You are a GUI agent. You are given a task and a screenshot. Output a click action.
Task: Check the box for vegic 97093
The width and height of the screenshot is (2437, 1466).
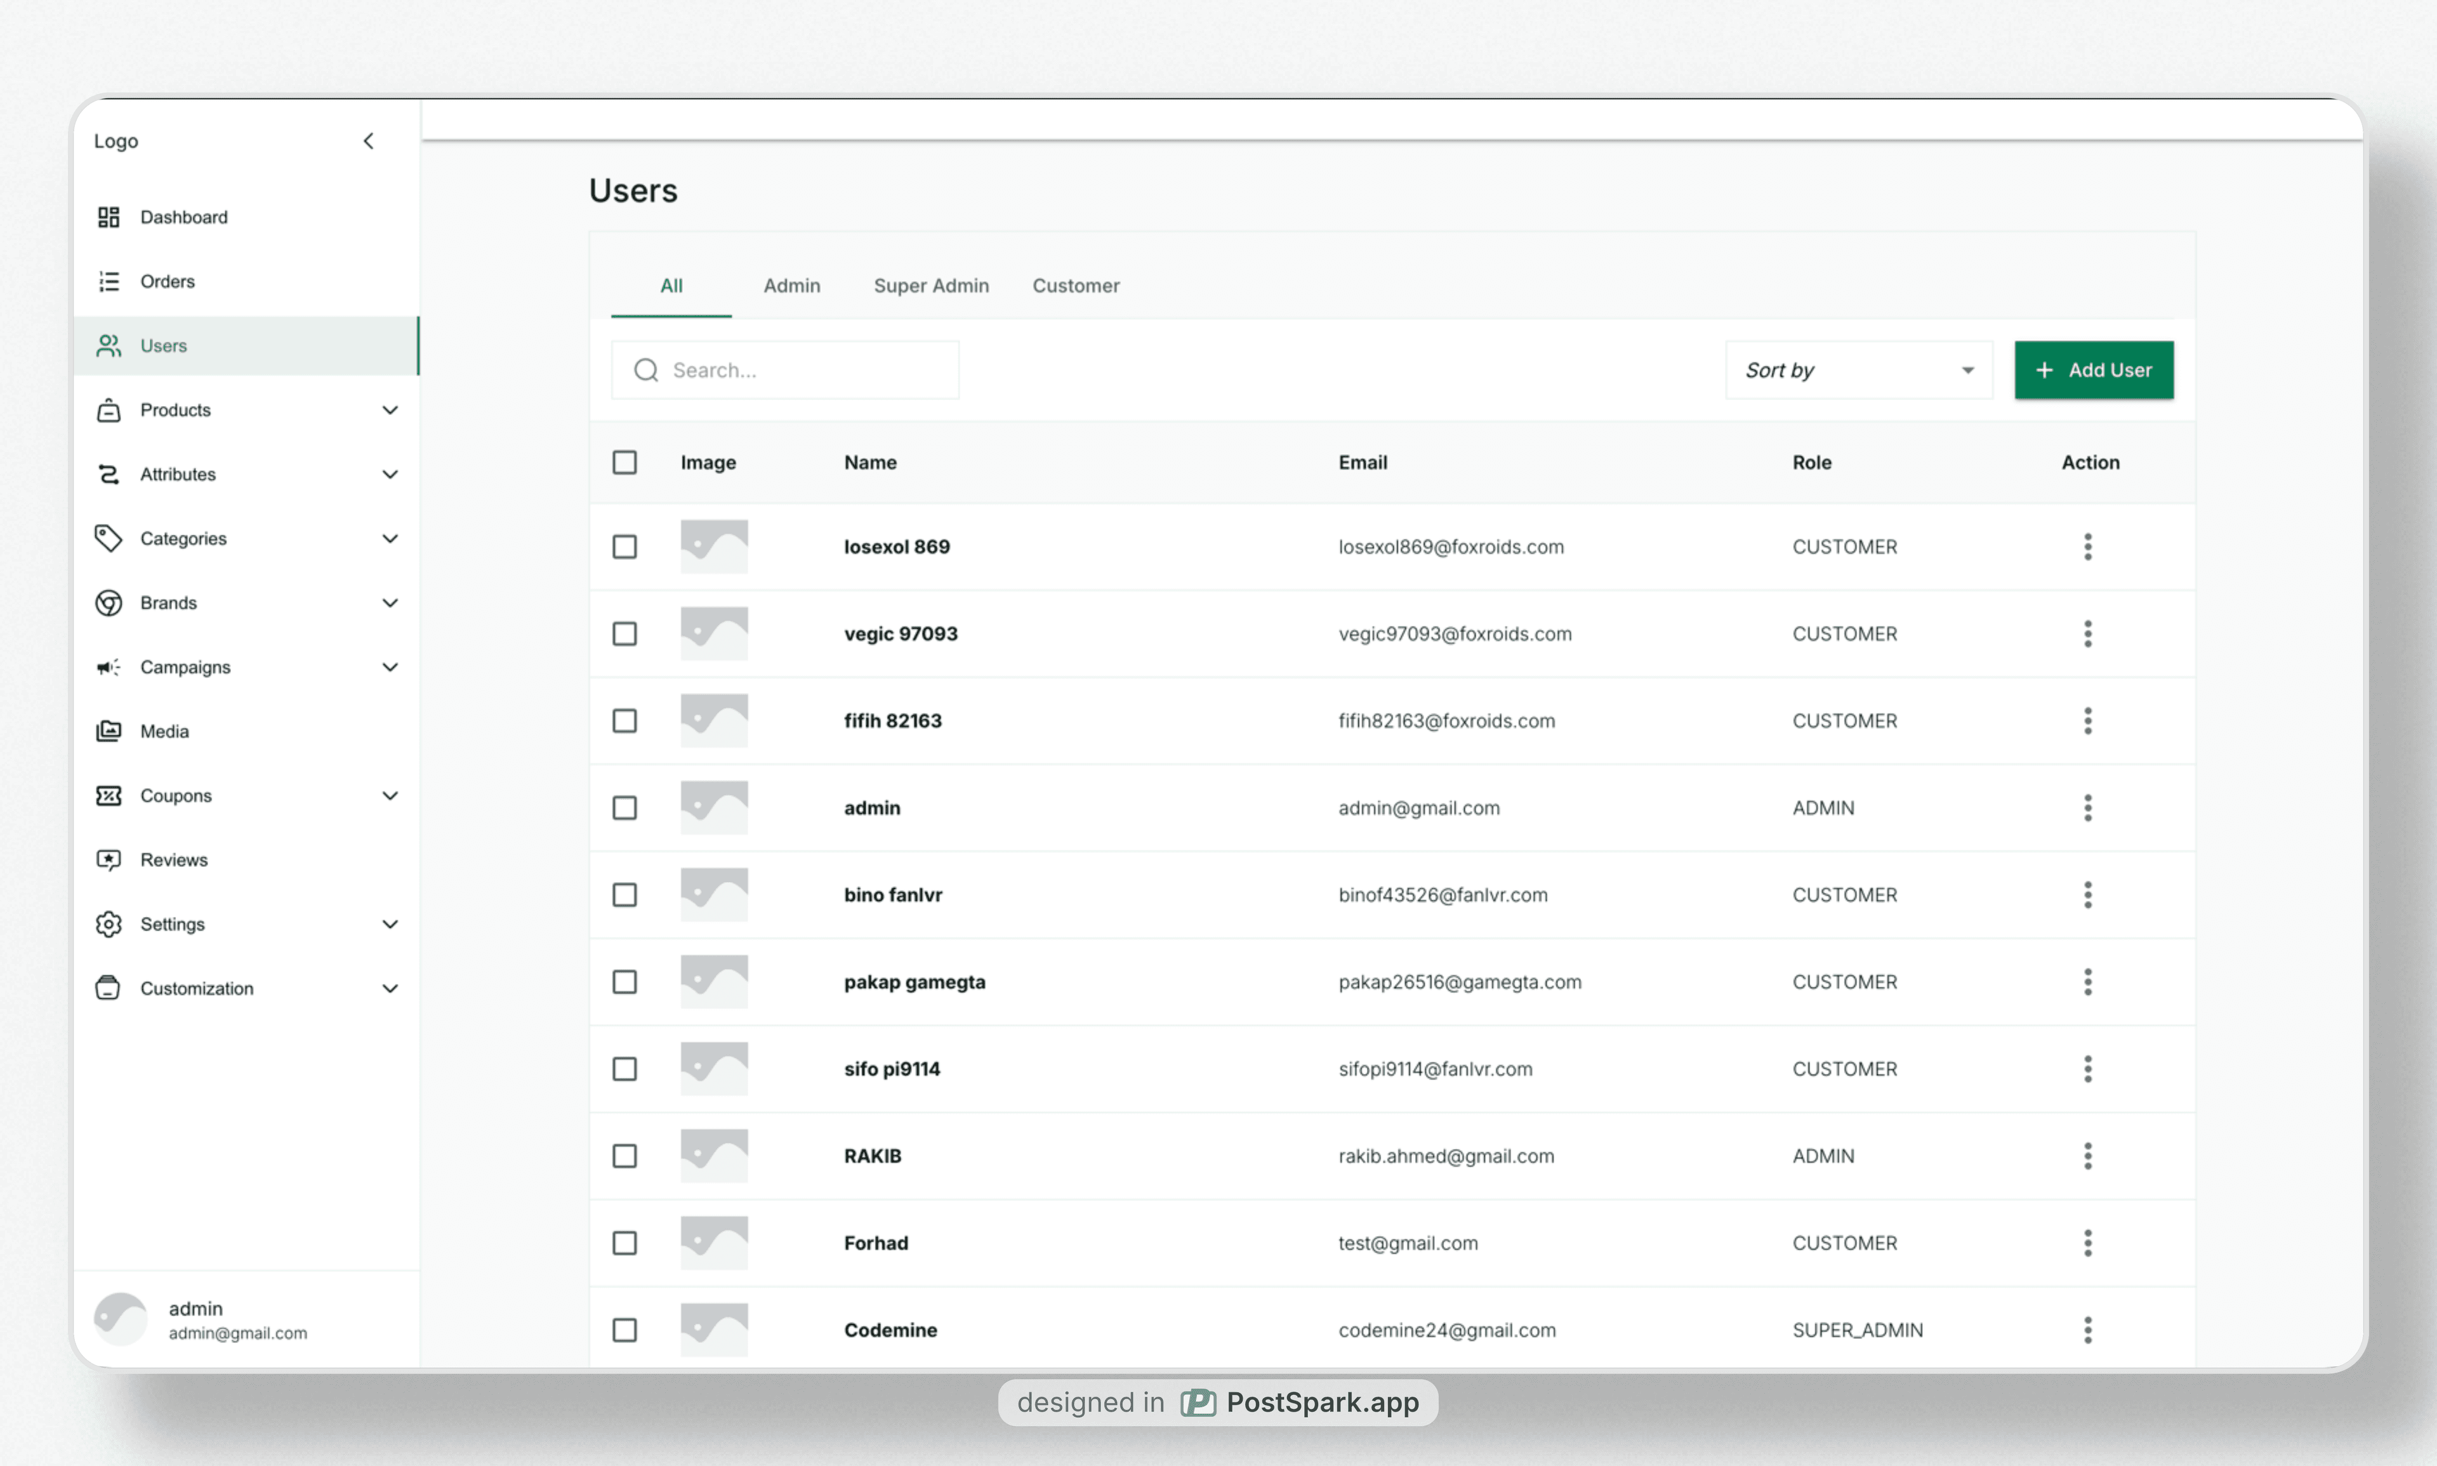pyautogui.click(x=624, y=633)
